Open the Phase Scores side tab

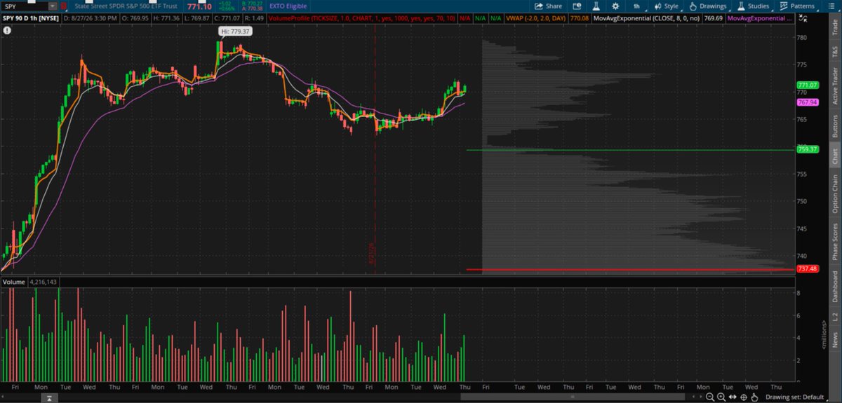click(x=834, y=241)
